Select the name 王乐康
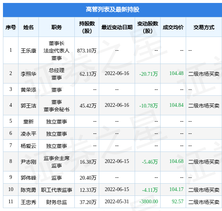The width and height of the screenshot is (222, 211). 28,51
